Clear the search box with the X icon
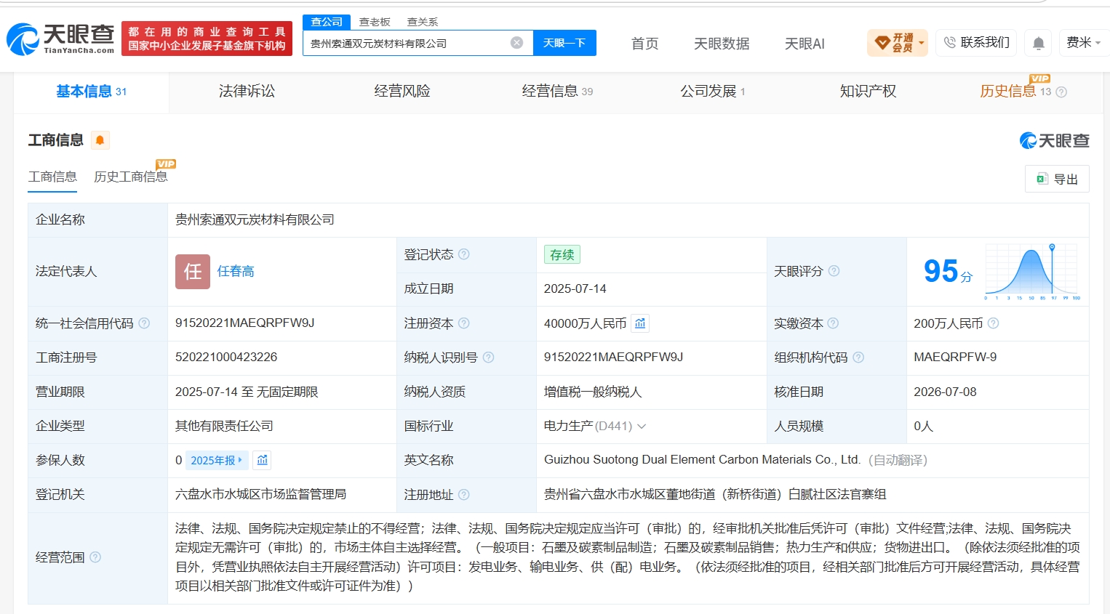The height and width of the screenshot is (614, 1110). (516, 43)
